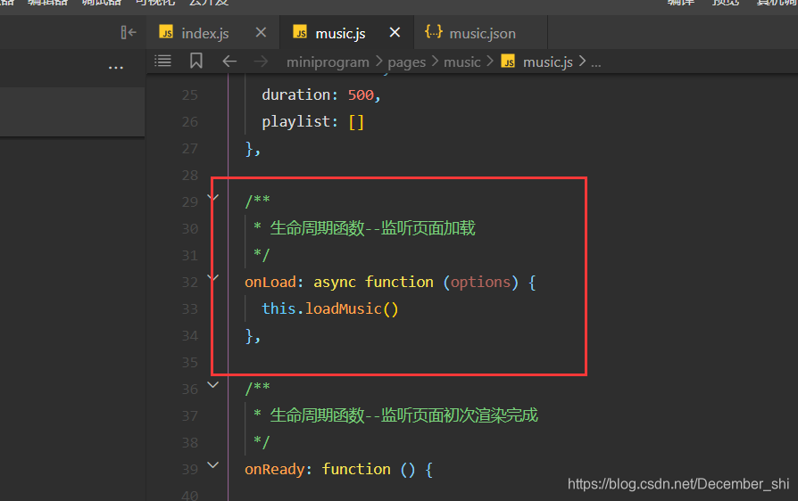Click the playlist empty array brackets
The image size is (798, 501).
click(x=356, y=122)
